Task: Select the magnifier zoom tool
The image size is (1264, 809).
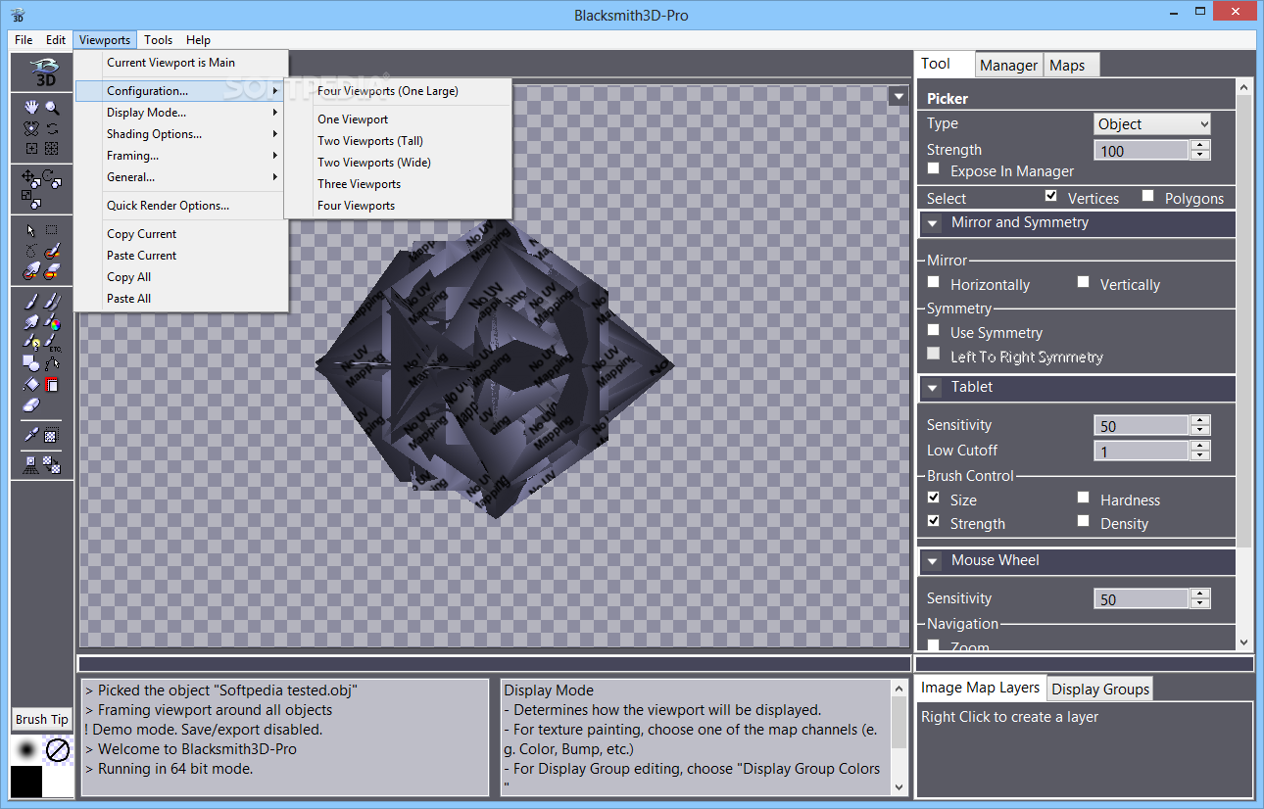Action: click(52, 107)
